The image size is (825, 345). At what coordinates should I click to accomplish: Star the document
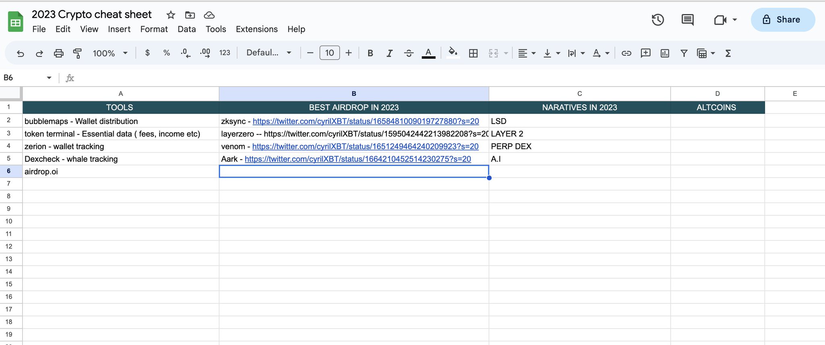[x=171, y=15]
